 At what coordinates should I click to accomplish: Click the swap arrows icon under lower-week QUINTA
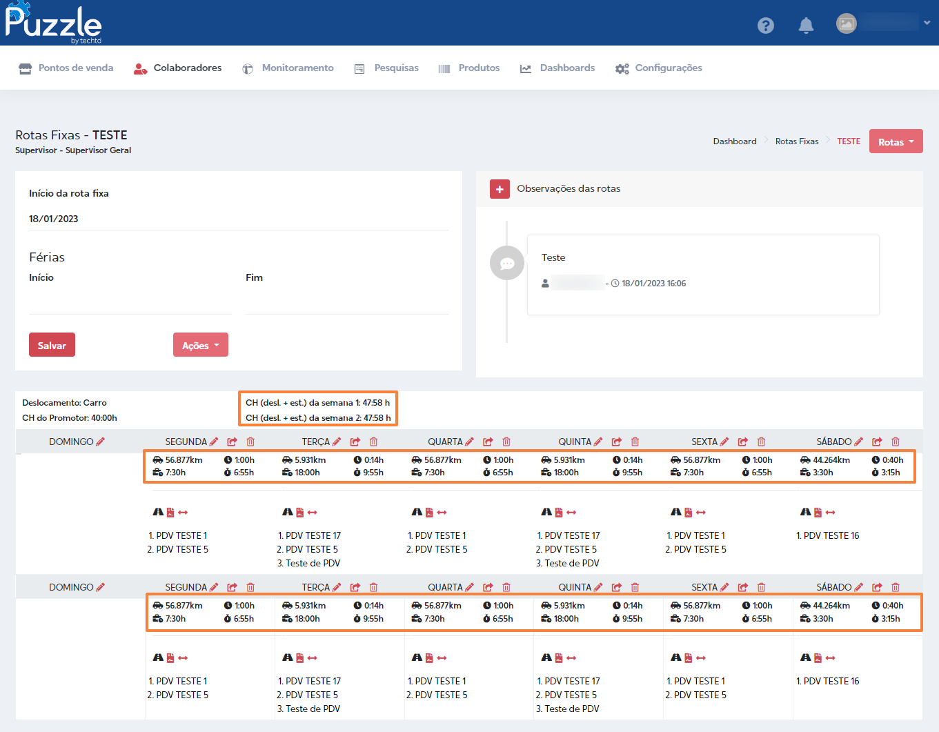pos(571,657)
